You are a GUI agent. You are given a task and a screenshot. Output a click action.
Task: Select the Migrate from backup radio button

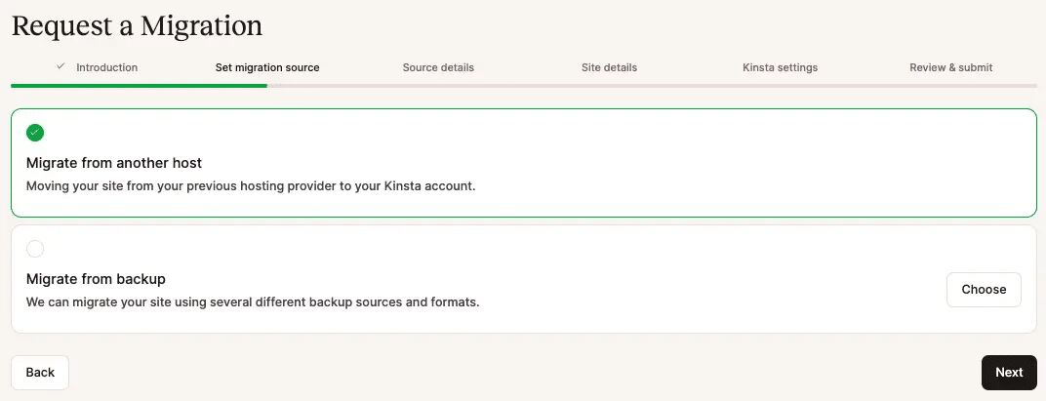pos(35,249)
